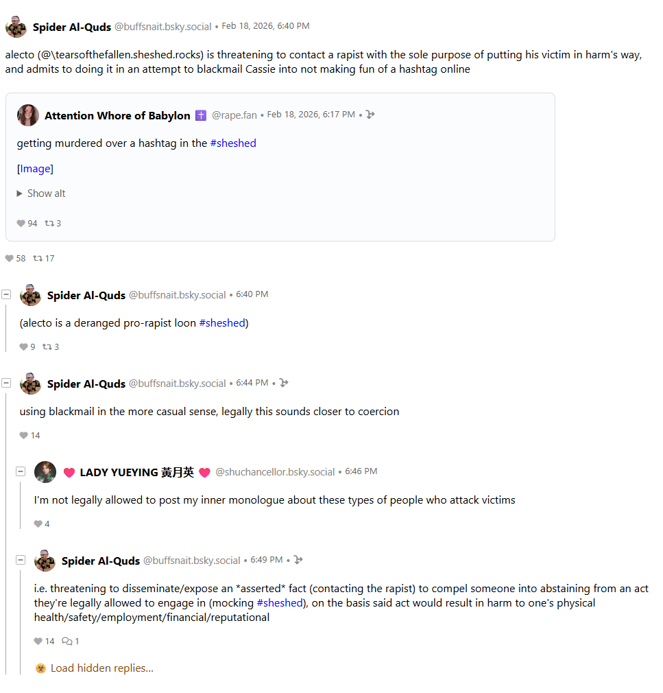
Task: Click the like heart on the quoted post
Action: [21, 224]
